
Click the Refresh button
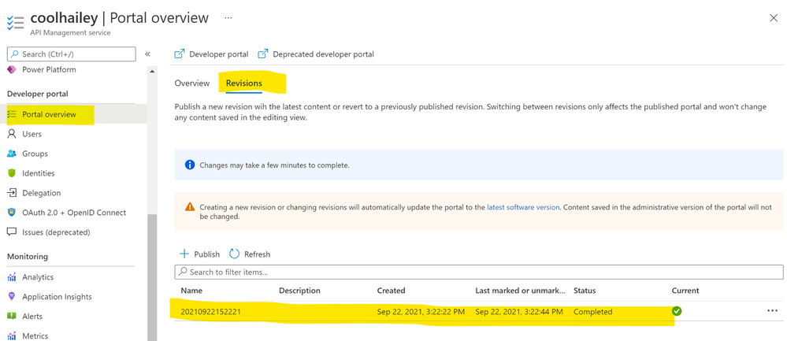click(x=250, y=254)
